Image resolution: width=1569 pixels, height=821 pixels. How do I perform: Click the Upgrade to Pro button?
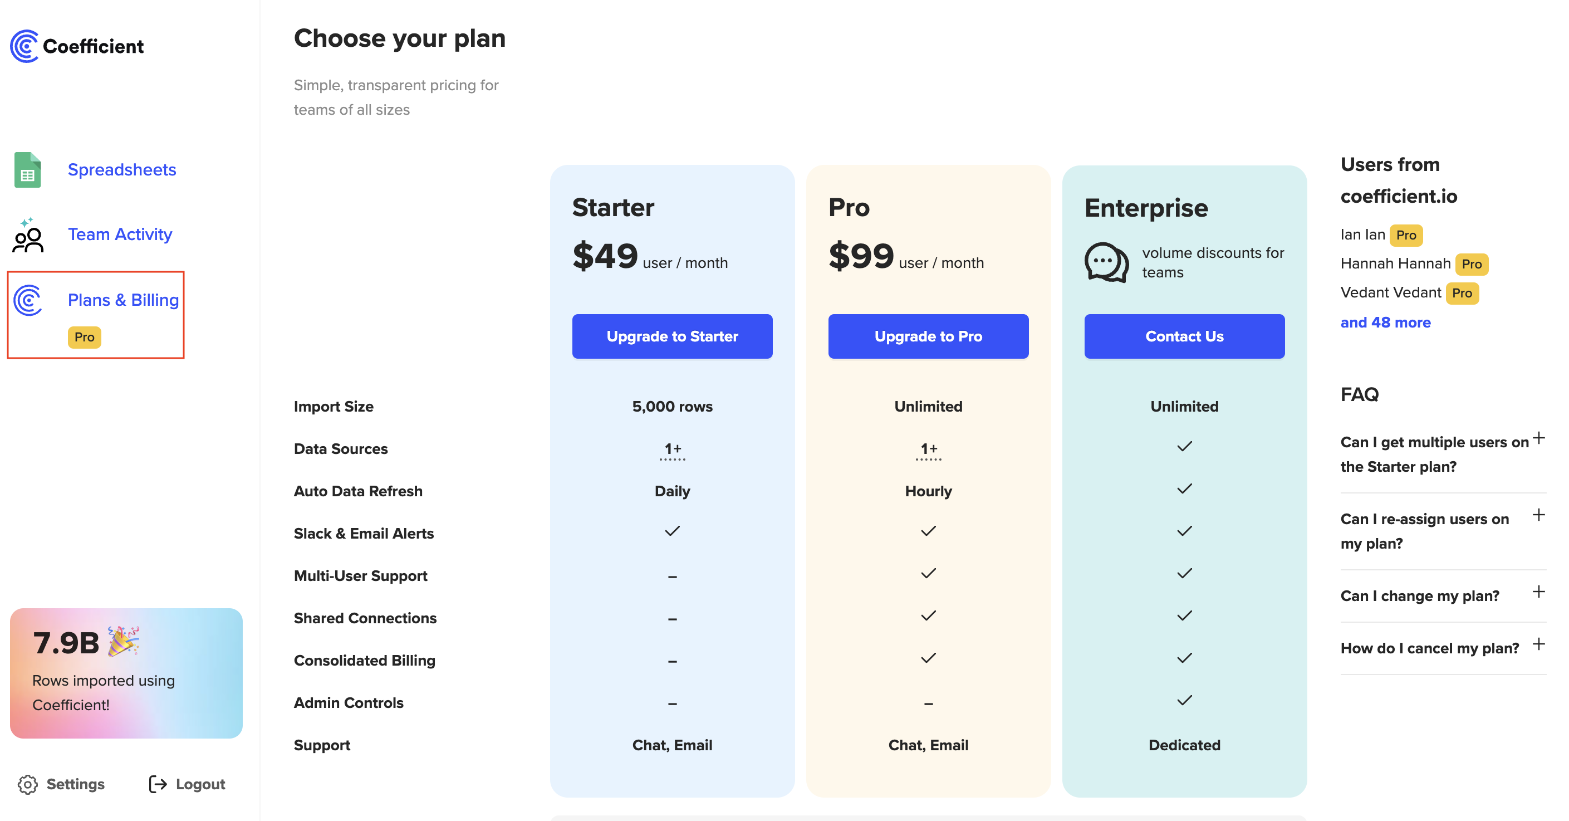(x=928, y=336)
